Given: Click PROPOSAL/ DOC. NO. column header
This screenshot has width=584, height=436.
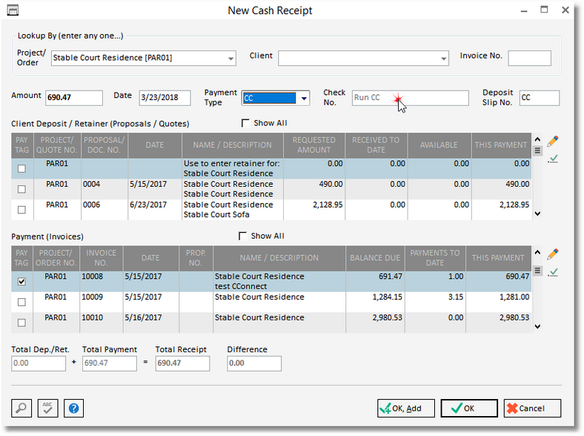Looking at the screenshot, I should point(104,145).
